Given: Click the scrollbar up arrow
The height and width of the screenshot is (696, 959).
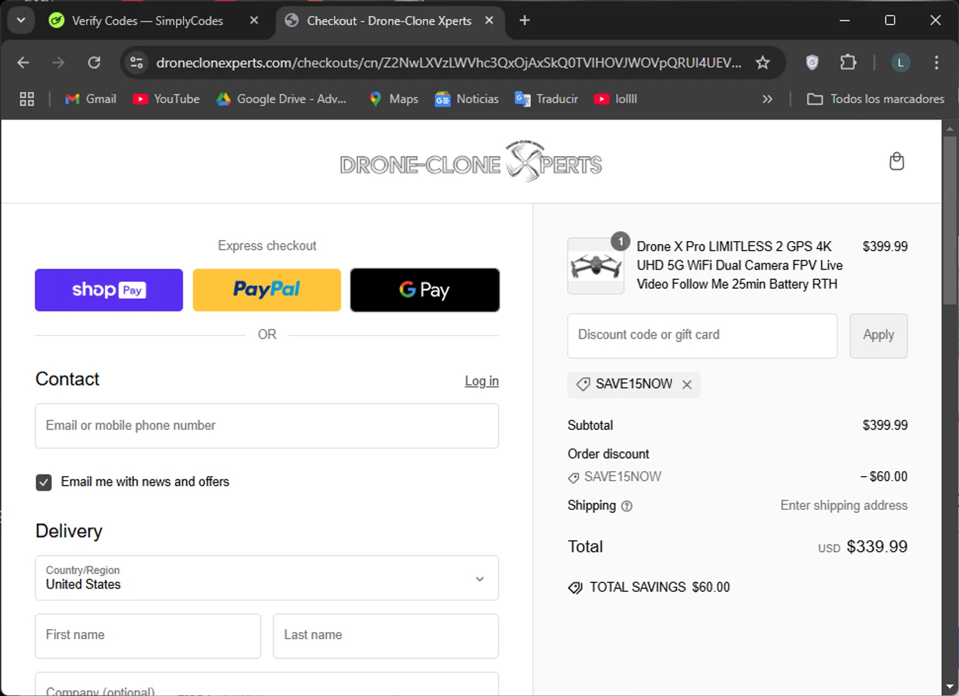Looking at the screenshot, I should pos(950,128).
